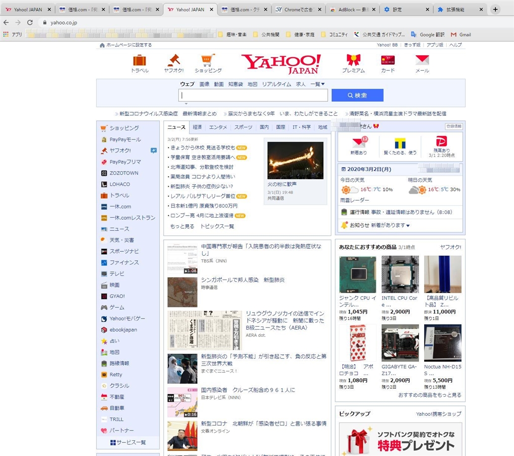Open ゲーム in the sidebar

(116, 308)
